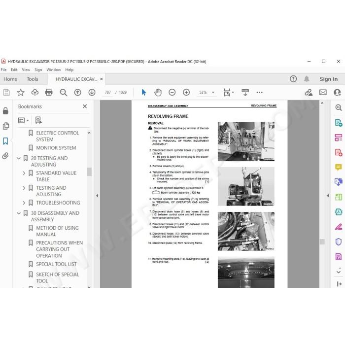345x345 pixels.
Task: Toggle the Page Thumbnails panel
Action: click(x=5, y=126)
